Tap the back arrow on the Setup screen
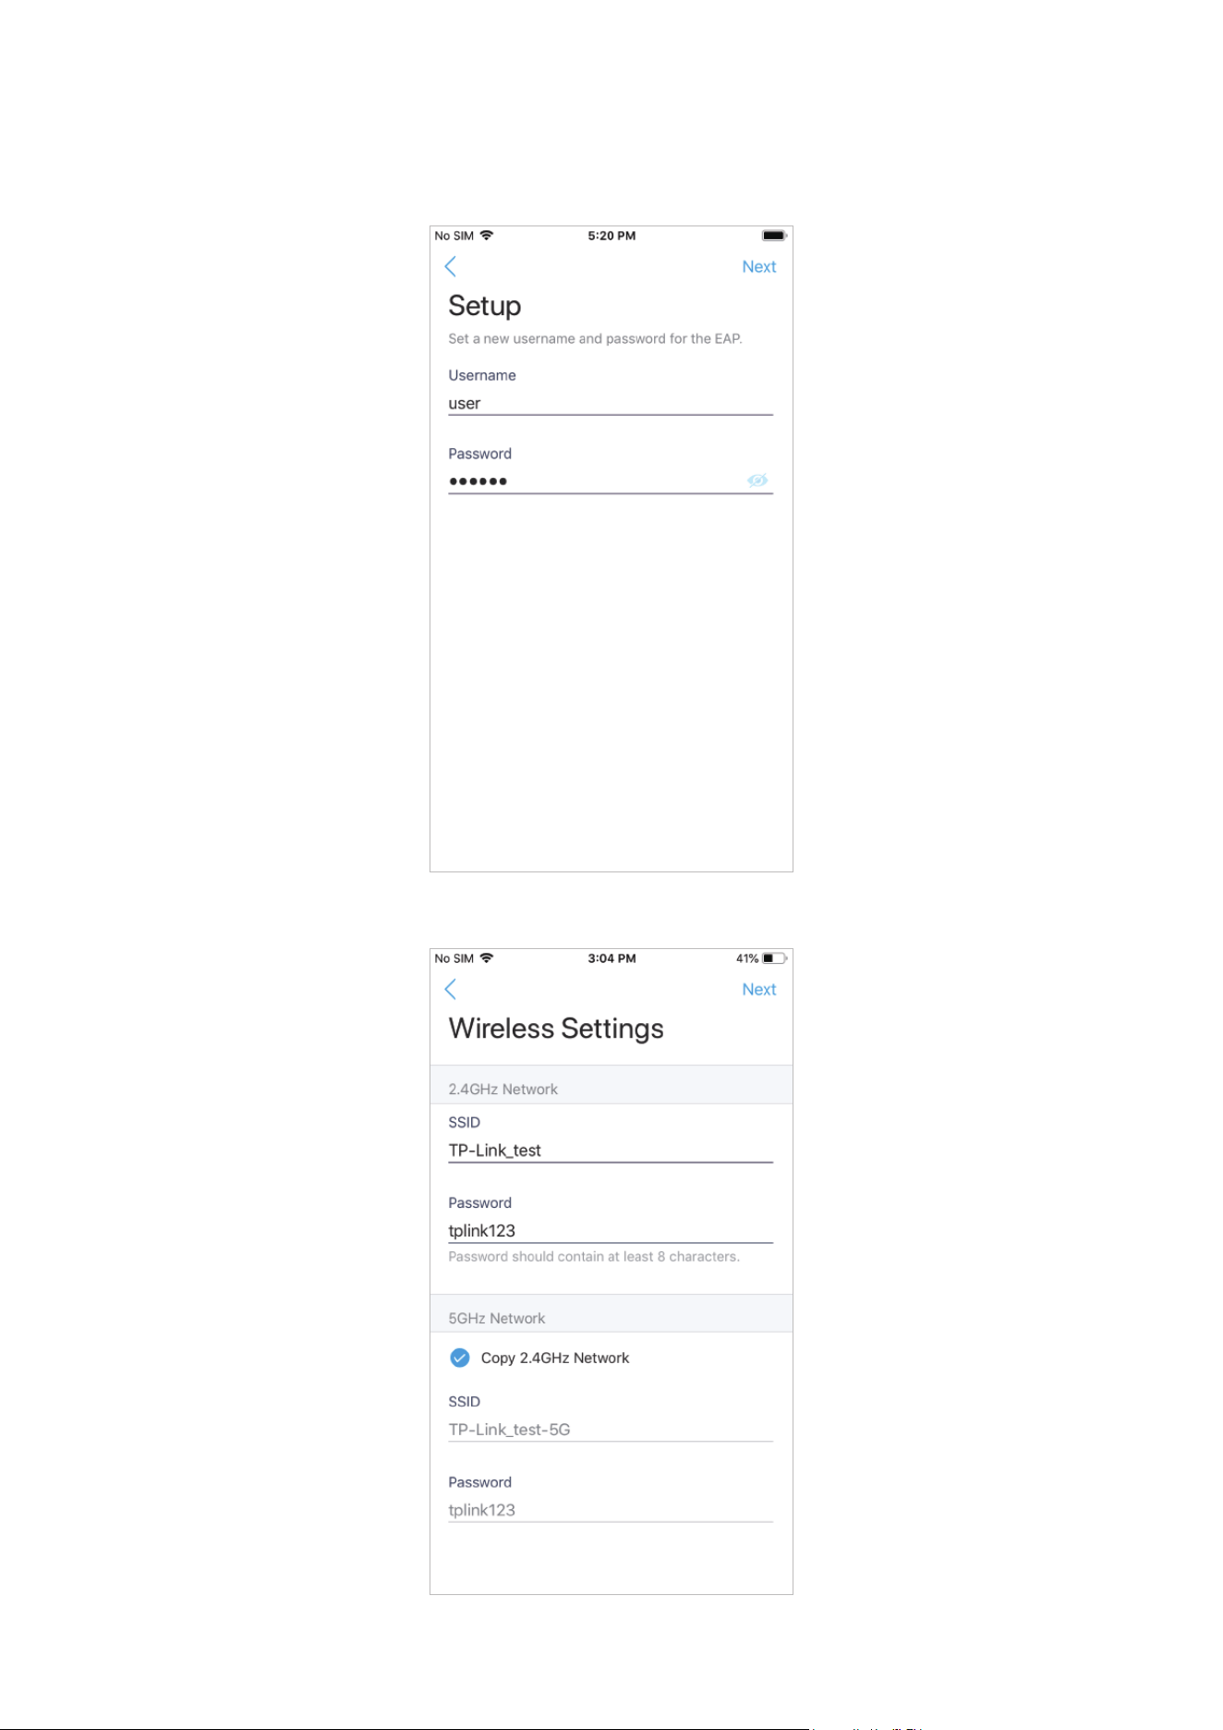The height and width of the screenshot is (1730, 1223). pos(450,267)
